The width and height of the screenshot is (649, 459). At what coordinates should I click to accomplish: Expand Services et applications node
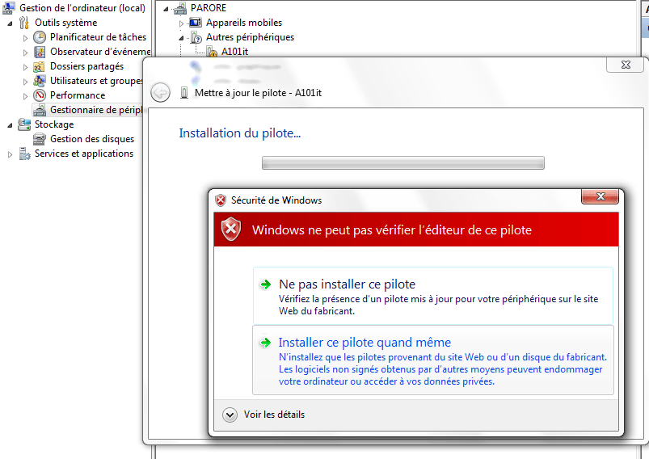[10, 154]
